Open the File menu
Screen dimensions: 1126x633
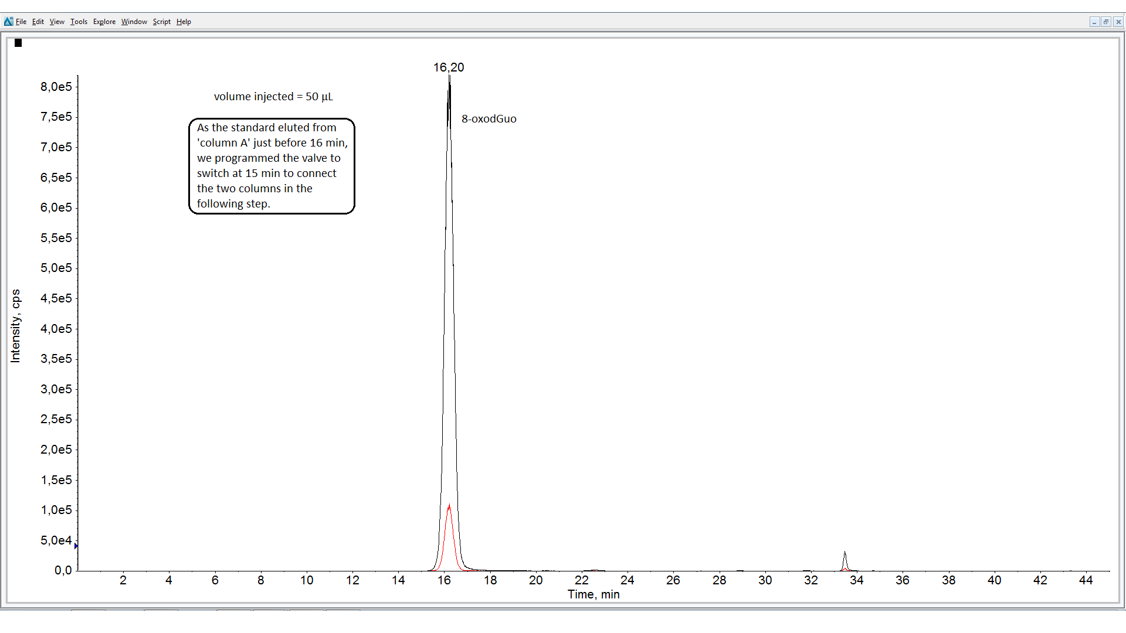click(x=21, y=22)
